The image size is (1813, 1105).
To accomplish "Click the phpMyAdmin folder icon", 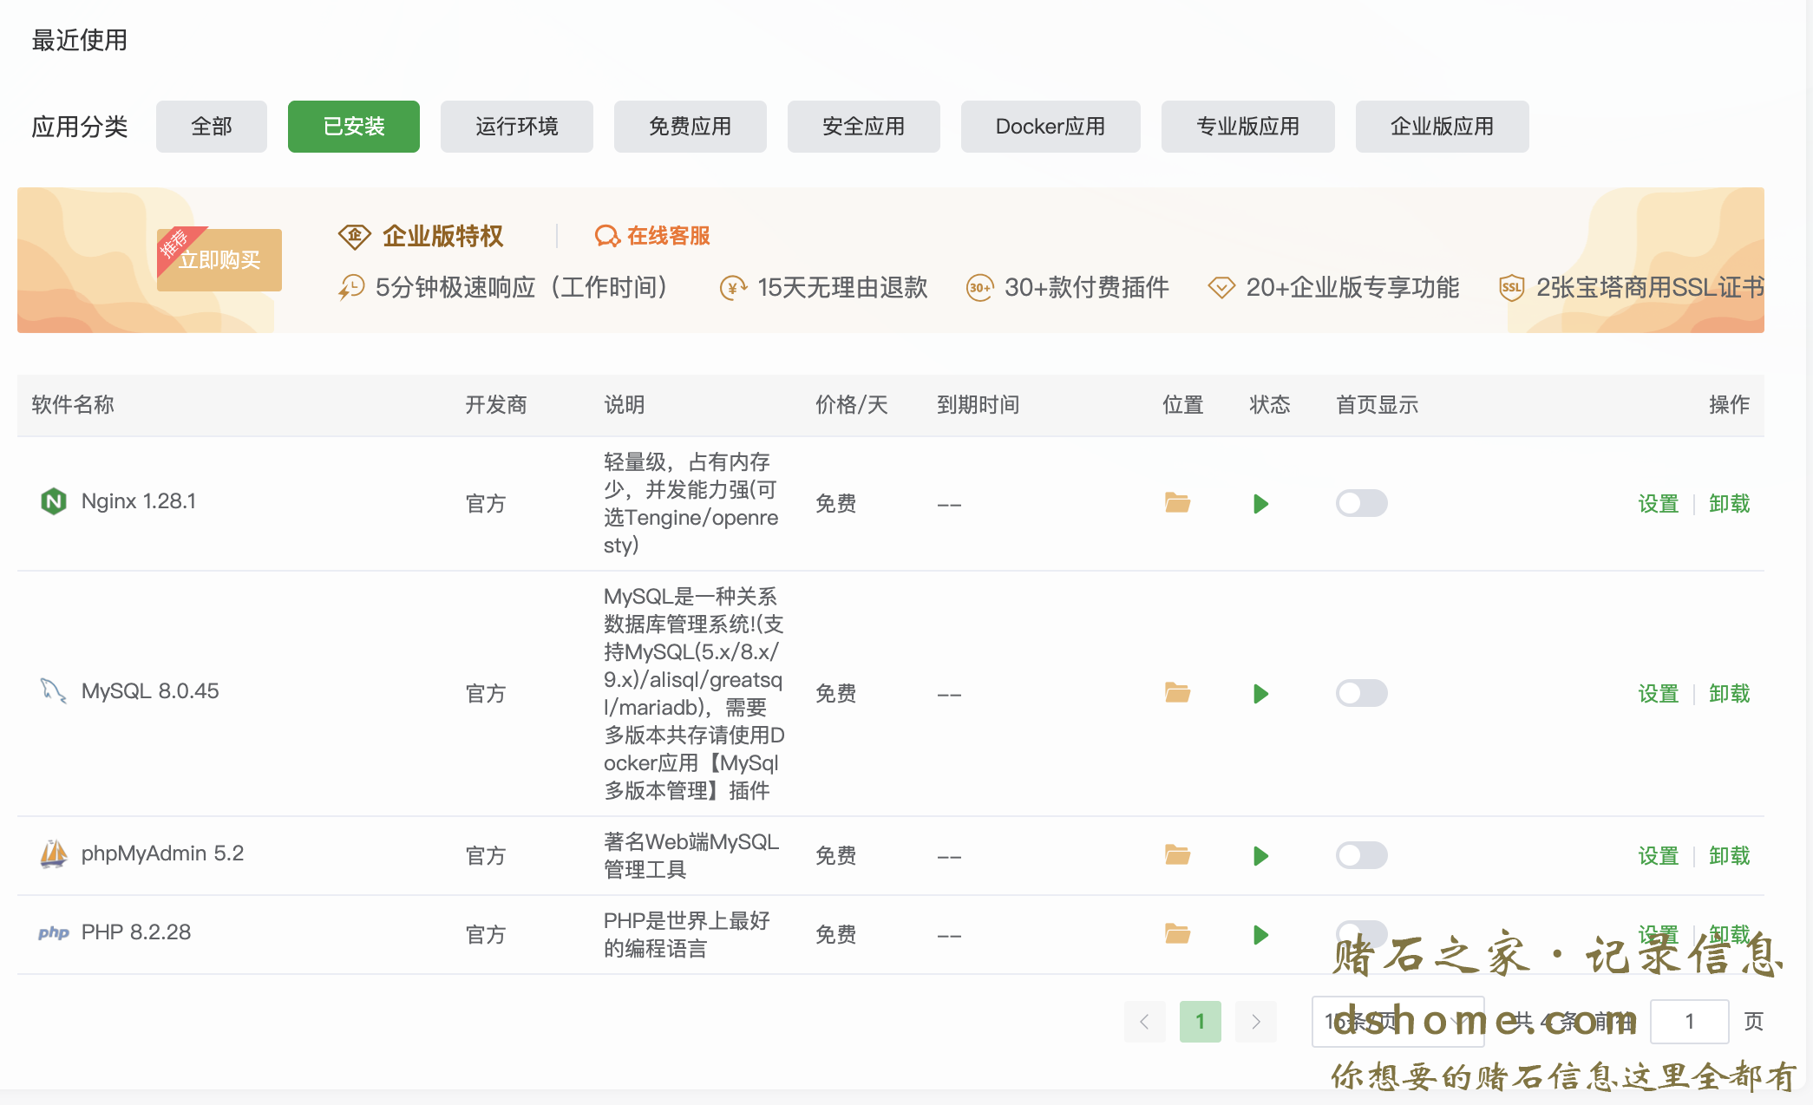I will tap(1177, 855).
